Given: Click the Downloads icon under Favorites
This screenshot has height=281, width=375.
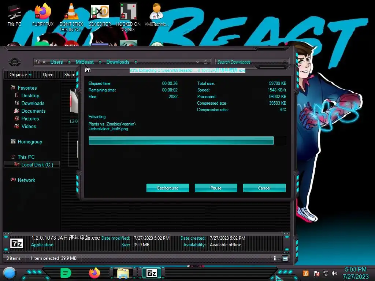Looking at the screenshot, I should point(17,103).
